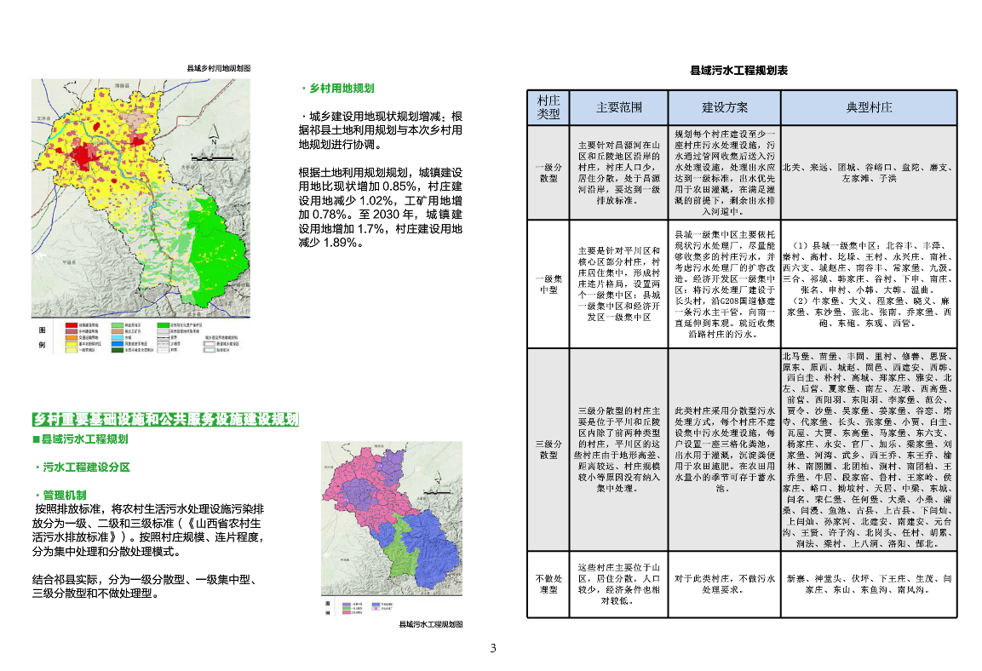The width and height of the screenshot is (982, 671).
Task: Click the 典型村庄 column header
Action: pyautogui.click(x=868, y=107)
